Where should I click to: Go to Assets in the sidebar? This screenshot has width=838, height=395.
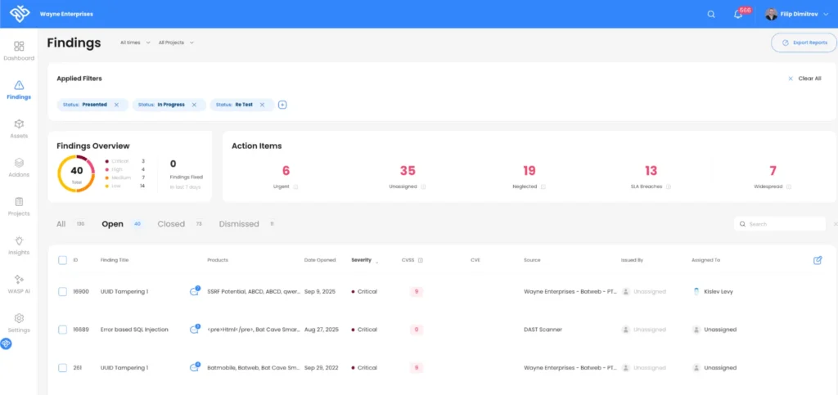coord(19,124)
